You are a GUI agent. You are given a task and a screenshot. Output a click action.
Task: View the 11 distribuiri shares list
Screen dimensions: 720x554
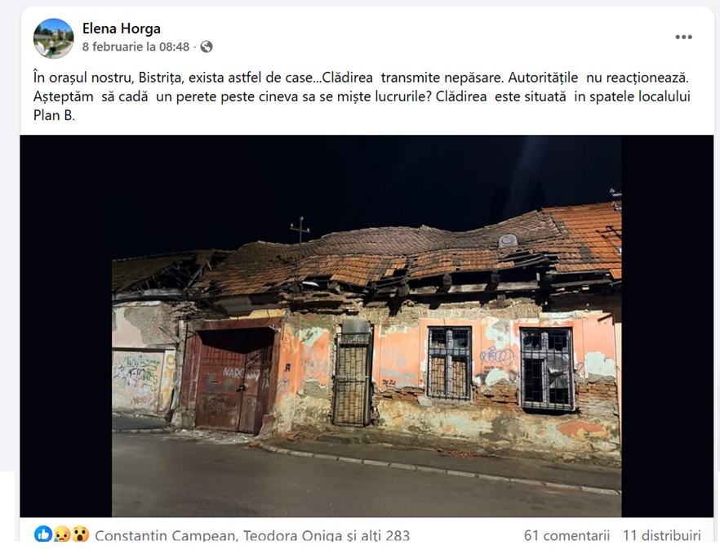click(662, 535)
